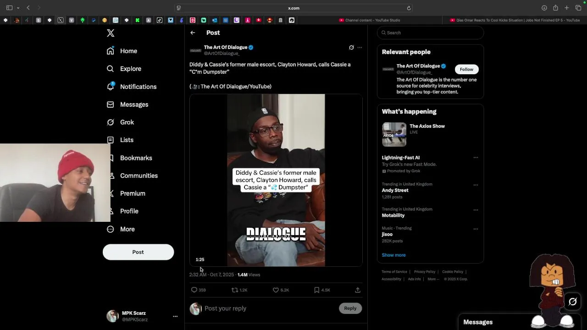Follow The Art Of Dialogue
The image size is (587, 330).
466,69
